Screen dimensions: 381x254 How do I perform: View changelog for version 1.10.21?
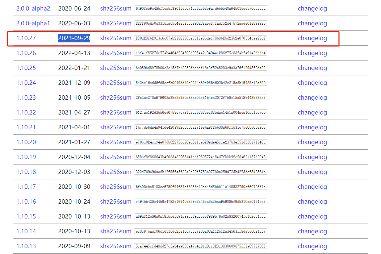312,127
